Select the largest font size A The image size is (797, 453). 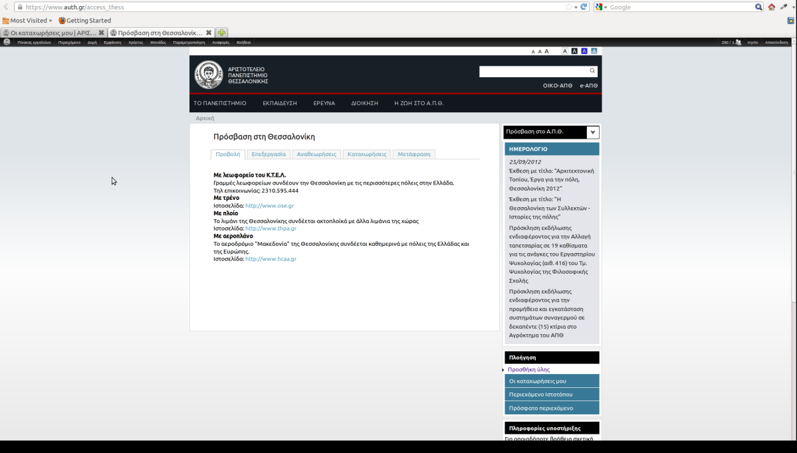pos(546,51)
